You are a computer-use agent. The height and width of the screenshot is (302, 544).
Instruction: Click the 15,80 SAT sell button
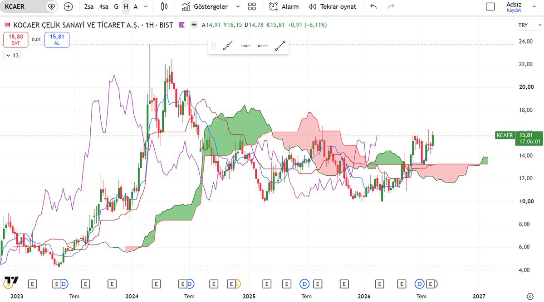pyautogui.click(x=15, y=39)
